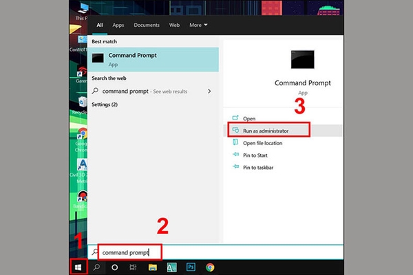Click the Google Chrome desktop shortcut
The width and height of the screenshot is (413, 275).
pos(81,140)
